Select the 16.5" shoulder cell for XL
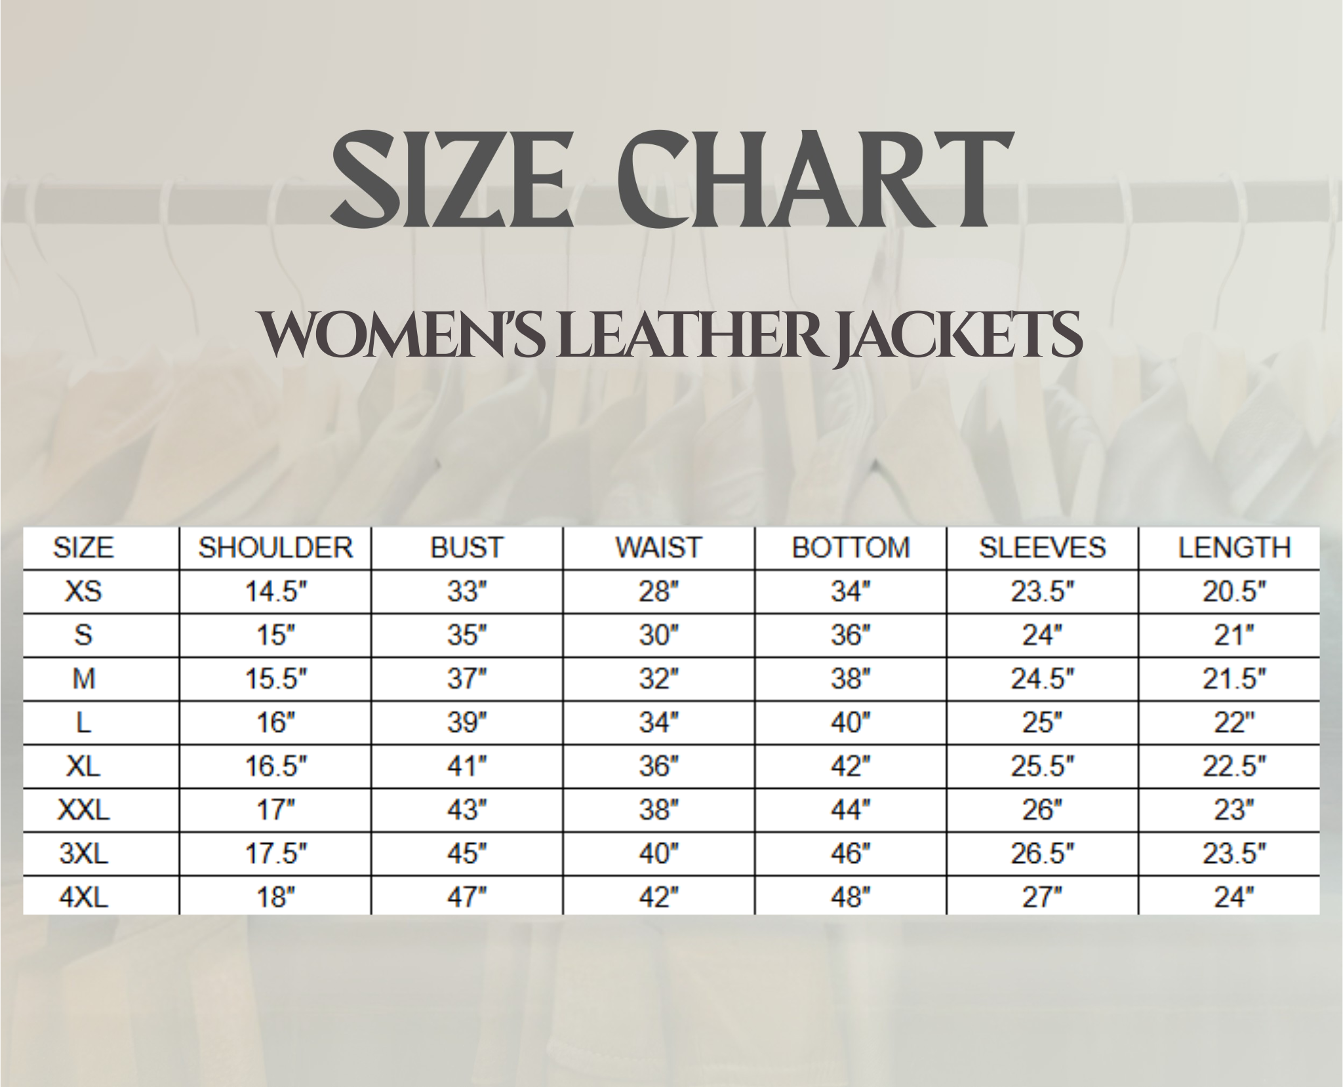The height and width of the screenshot is (1087, 1343). [275, 767]
